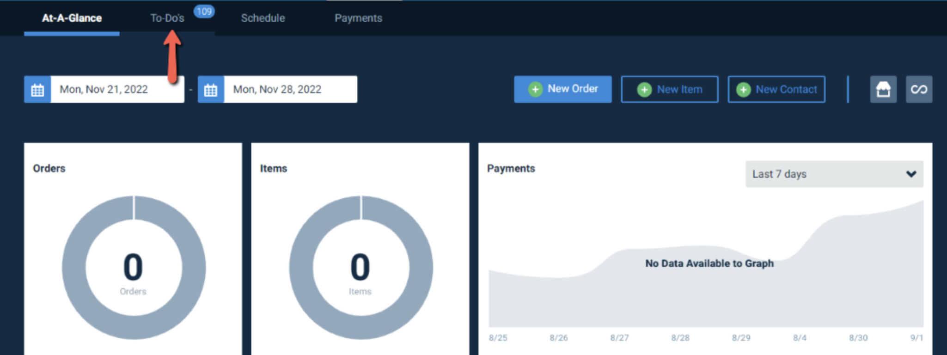Click the 8/25 axis label
Viewport: 947px width, 355px height.
[x=498, y=338]
